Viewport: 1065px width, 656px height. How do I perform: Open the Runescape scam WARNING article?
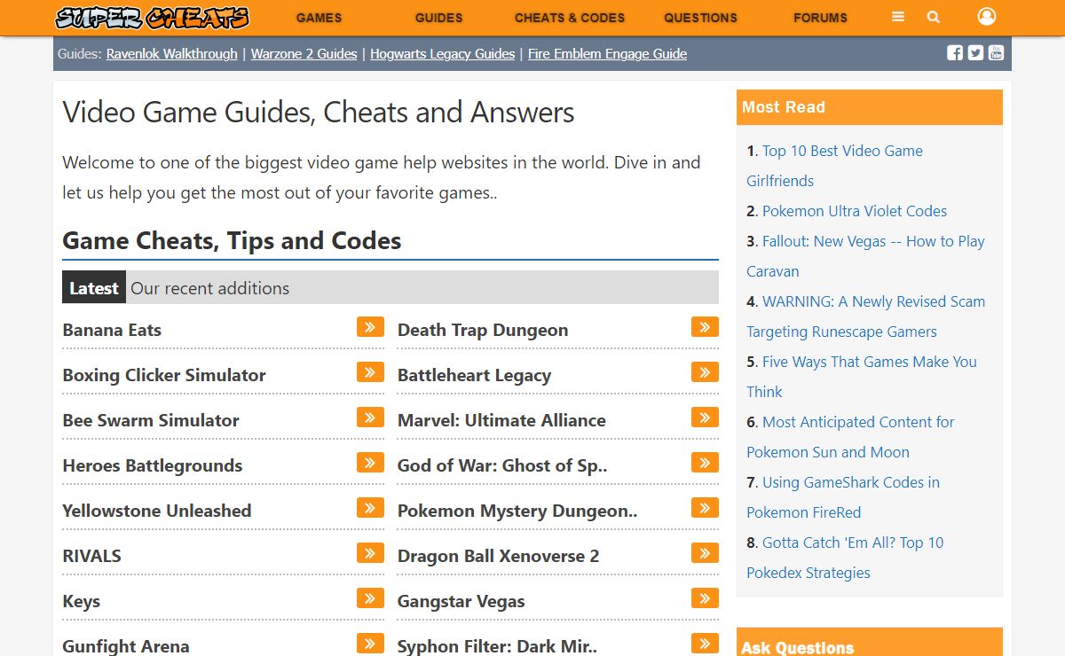click(865, 316)
